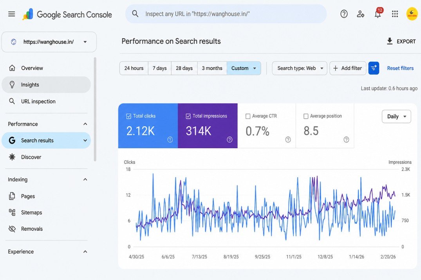The height and width of the screenshot is (280, 421).
Task: Open Removals in the sidebar
Action: (46, 229)
